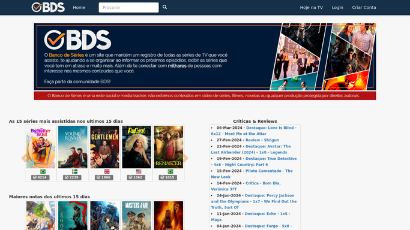Click the magnifier search icon
410x230 pixels.
164,7
